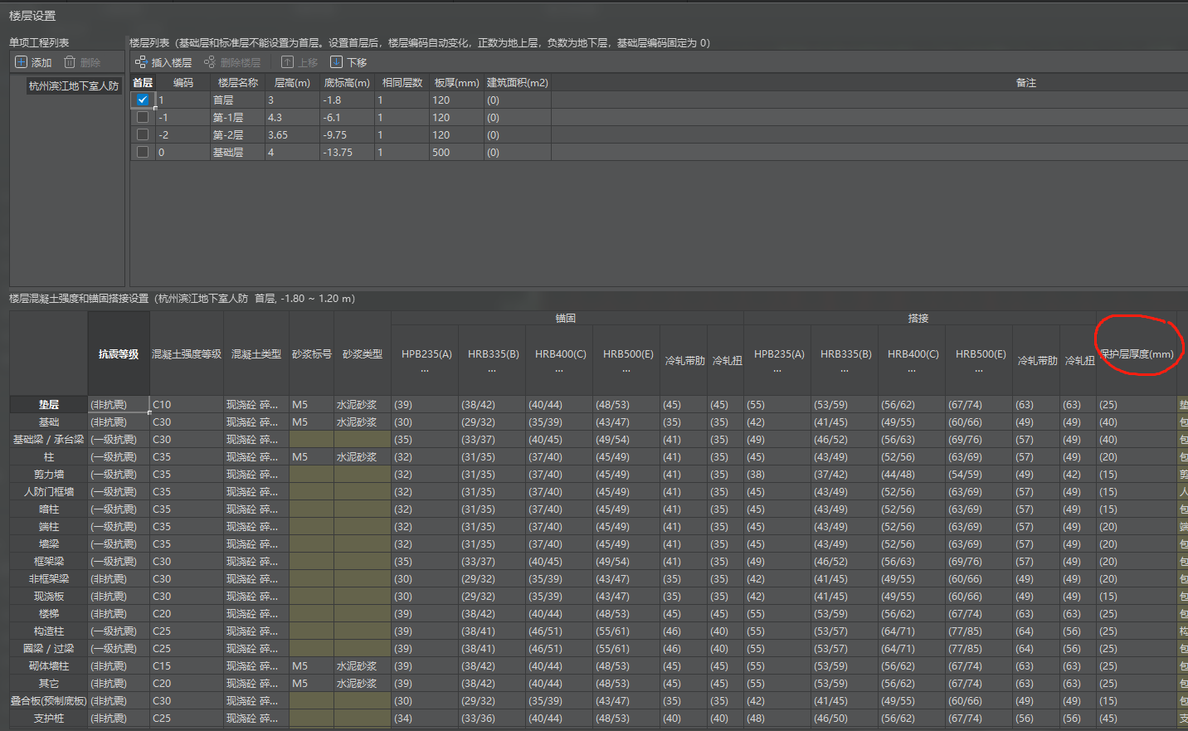Select the 支护桩 row header

49,718
